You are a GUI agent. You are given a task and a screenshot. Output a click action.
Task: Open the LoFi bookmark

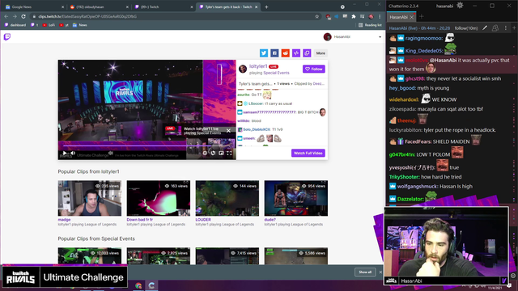pos(49,25)
